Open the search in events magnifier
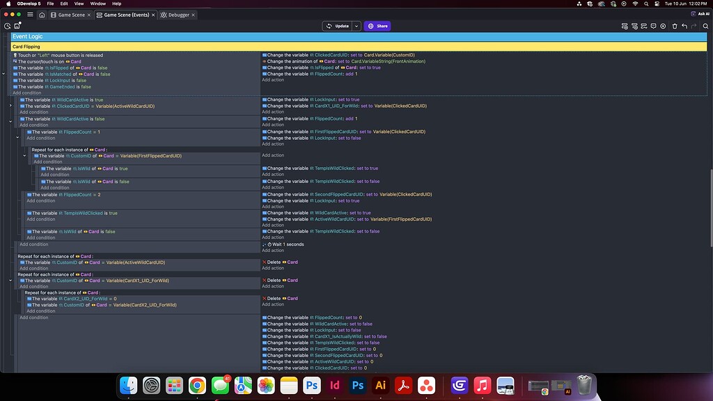Image resolution: width=713 pixels, height=401 pixels. 705,26
